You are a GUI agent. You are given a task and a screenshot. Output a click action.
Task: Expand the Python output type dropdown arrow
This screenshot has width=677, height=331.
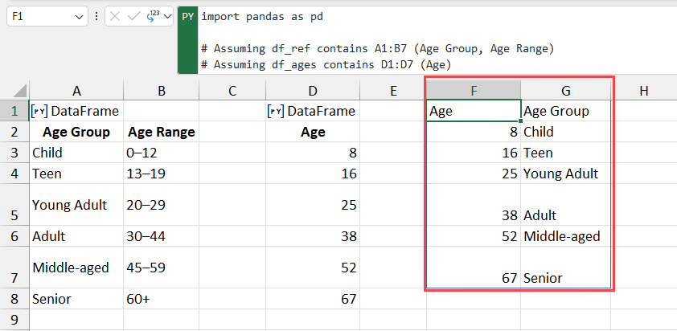click(167, 17)
